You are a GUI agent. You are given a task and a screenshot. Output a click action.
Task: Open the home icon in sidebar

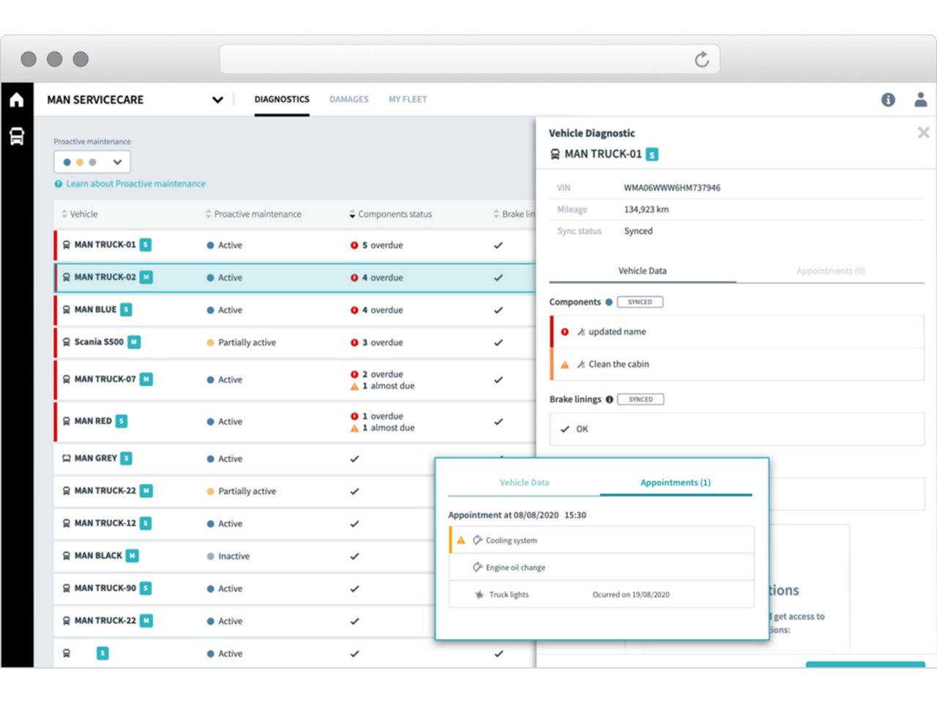[x=17, y=100]
